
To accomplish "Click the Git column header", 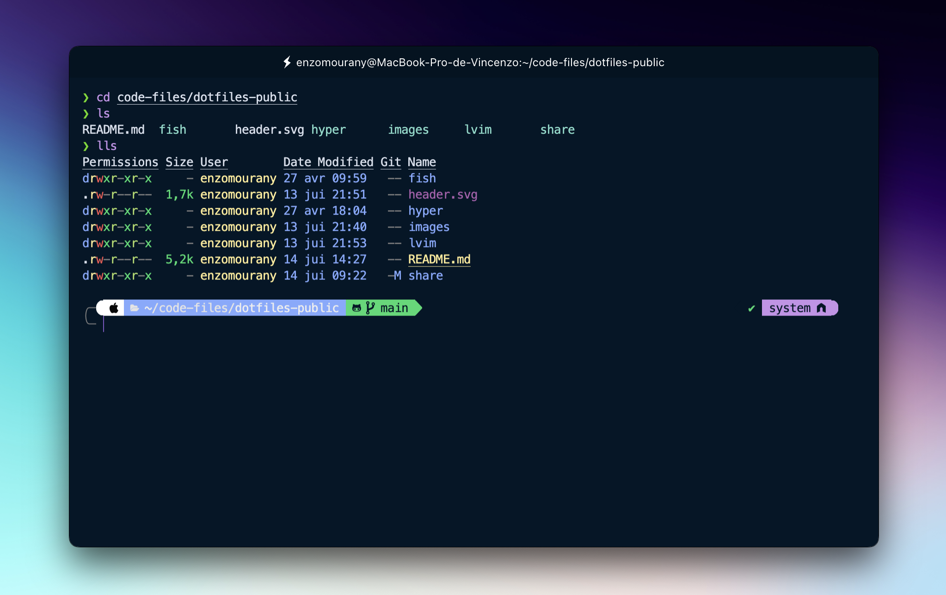I will tap(390, 162).
